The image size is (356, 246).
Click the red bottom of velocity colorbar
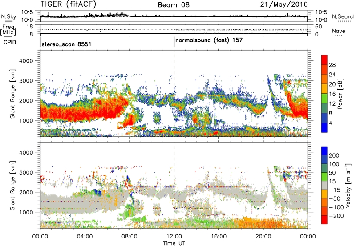click(x=324, y=220)
